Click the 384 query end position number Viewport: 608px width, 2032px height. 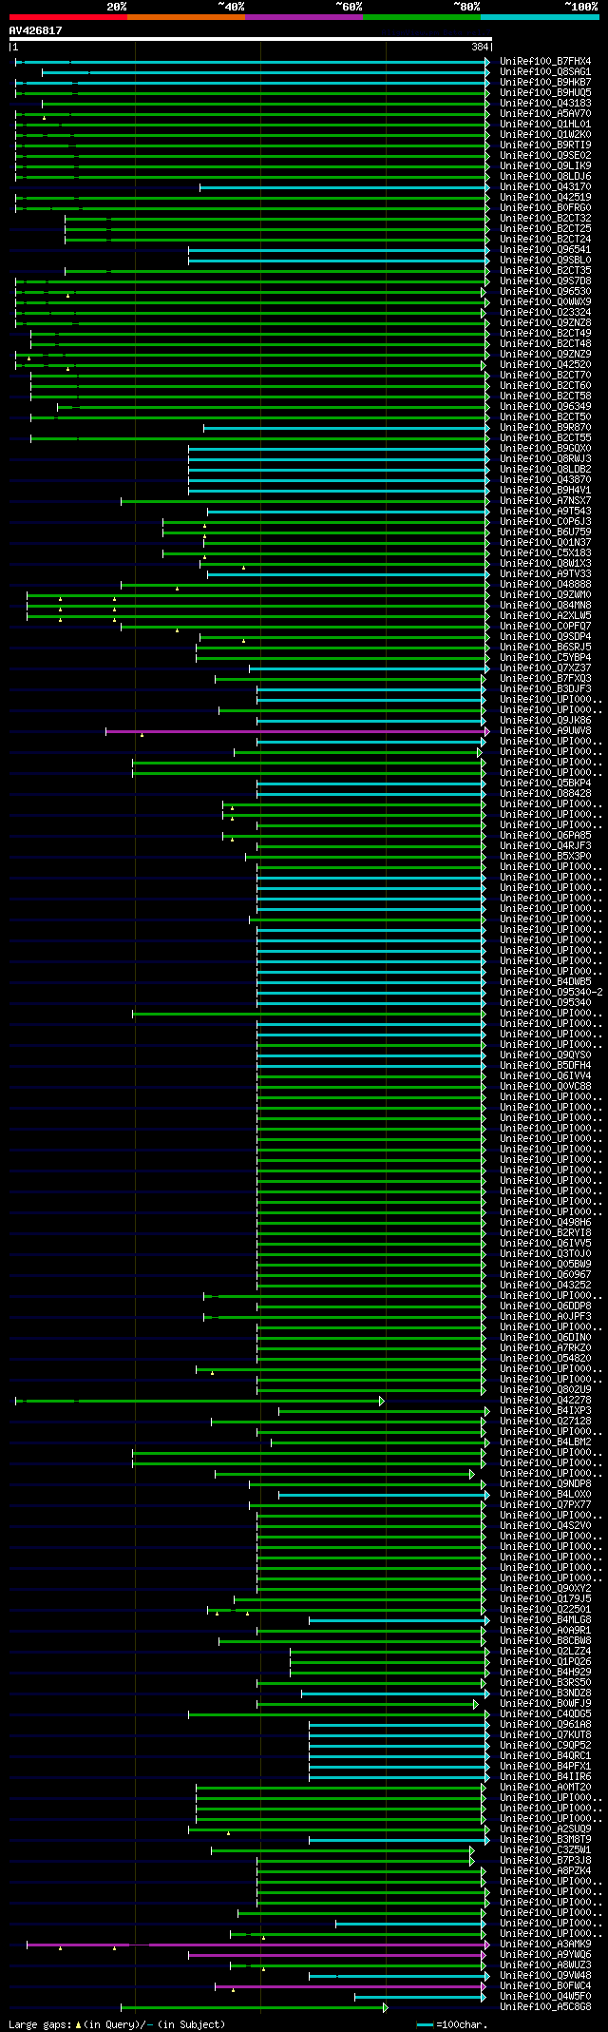pyautogui.click(x=480, y=48)
